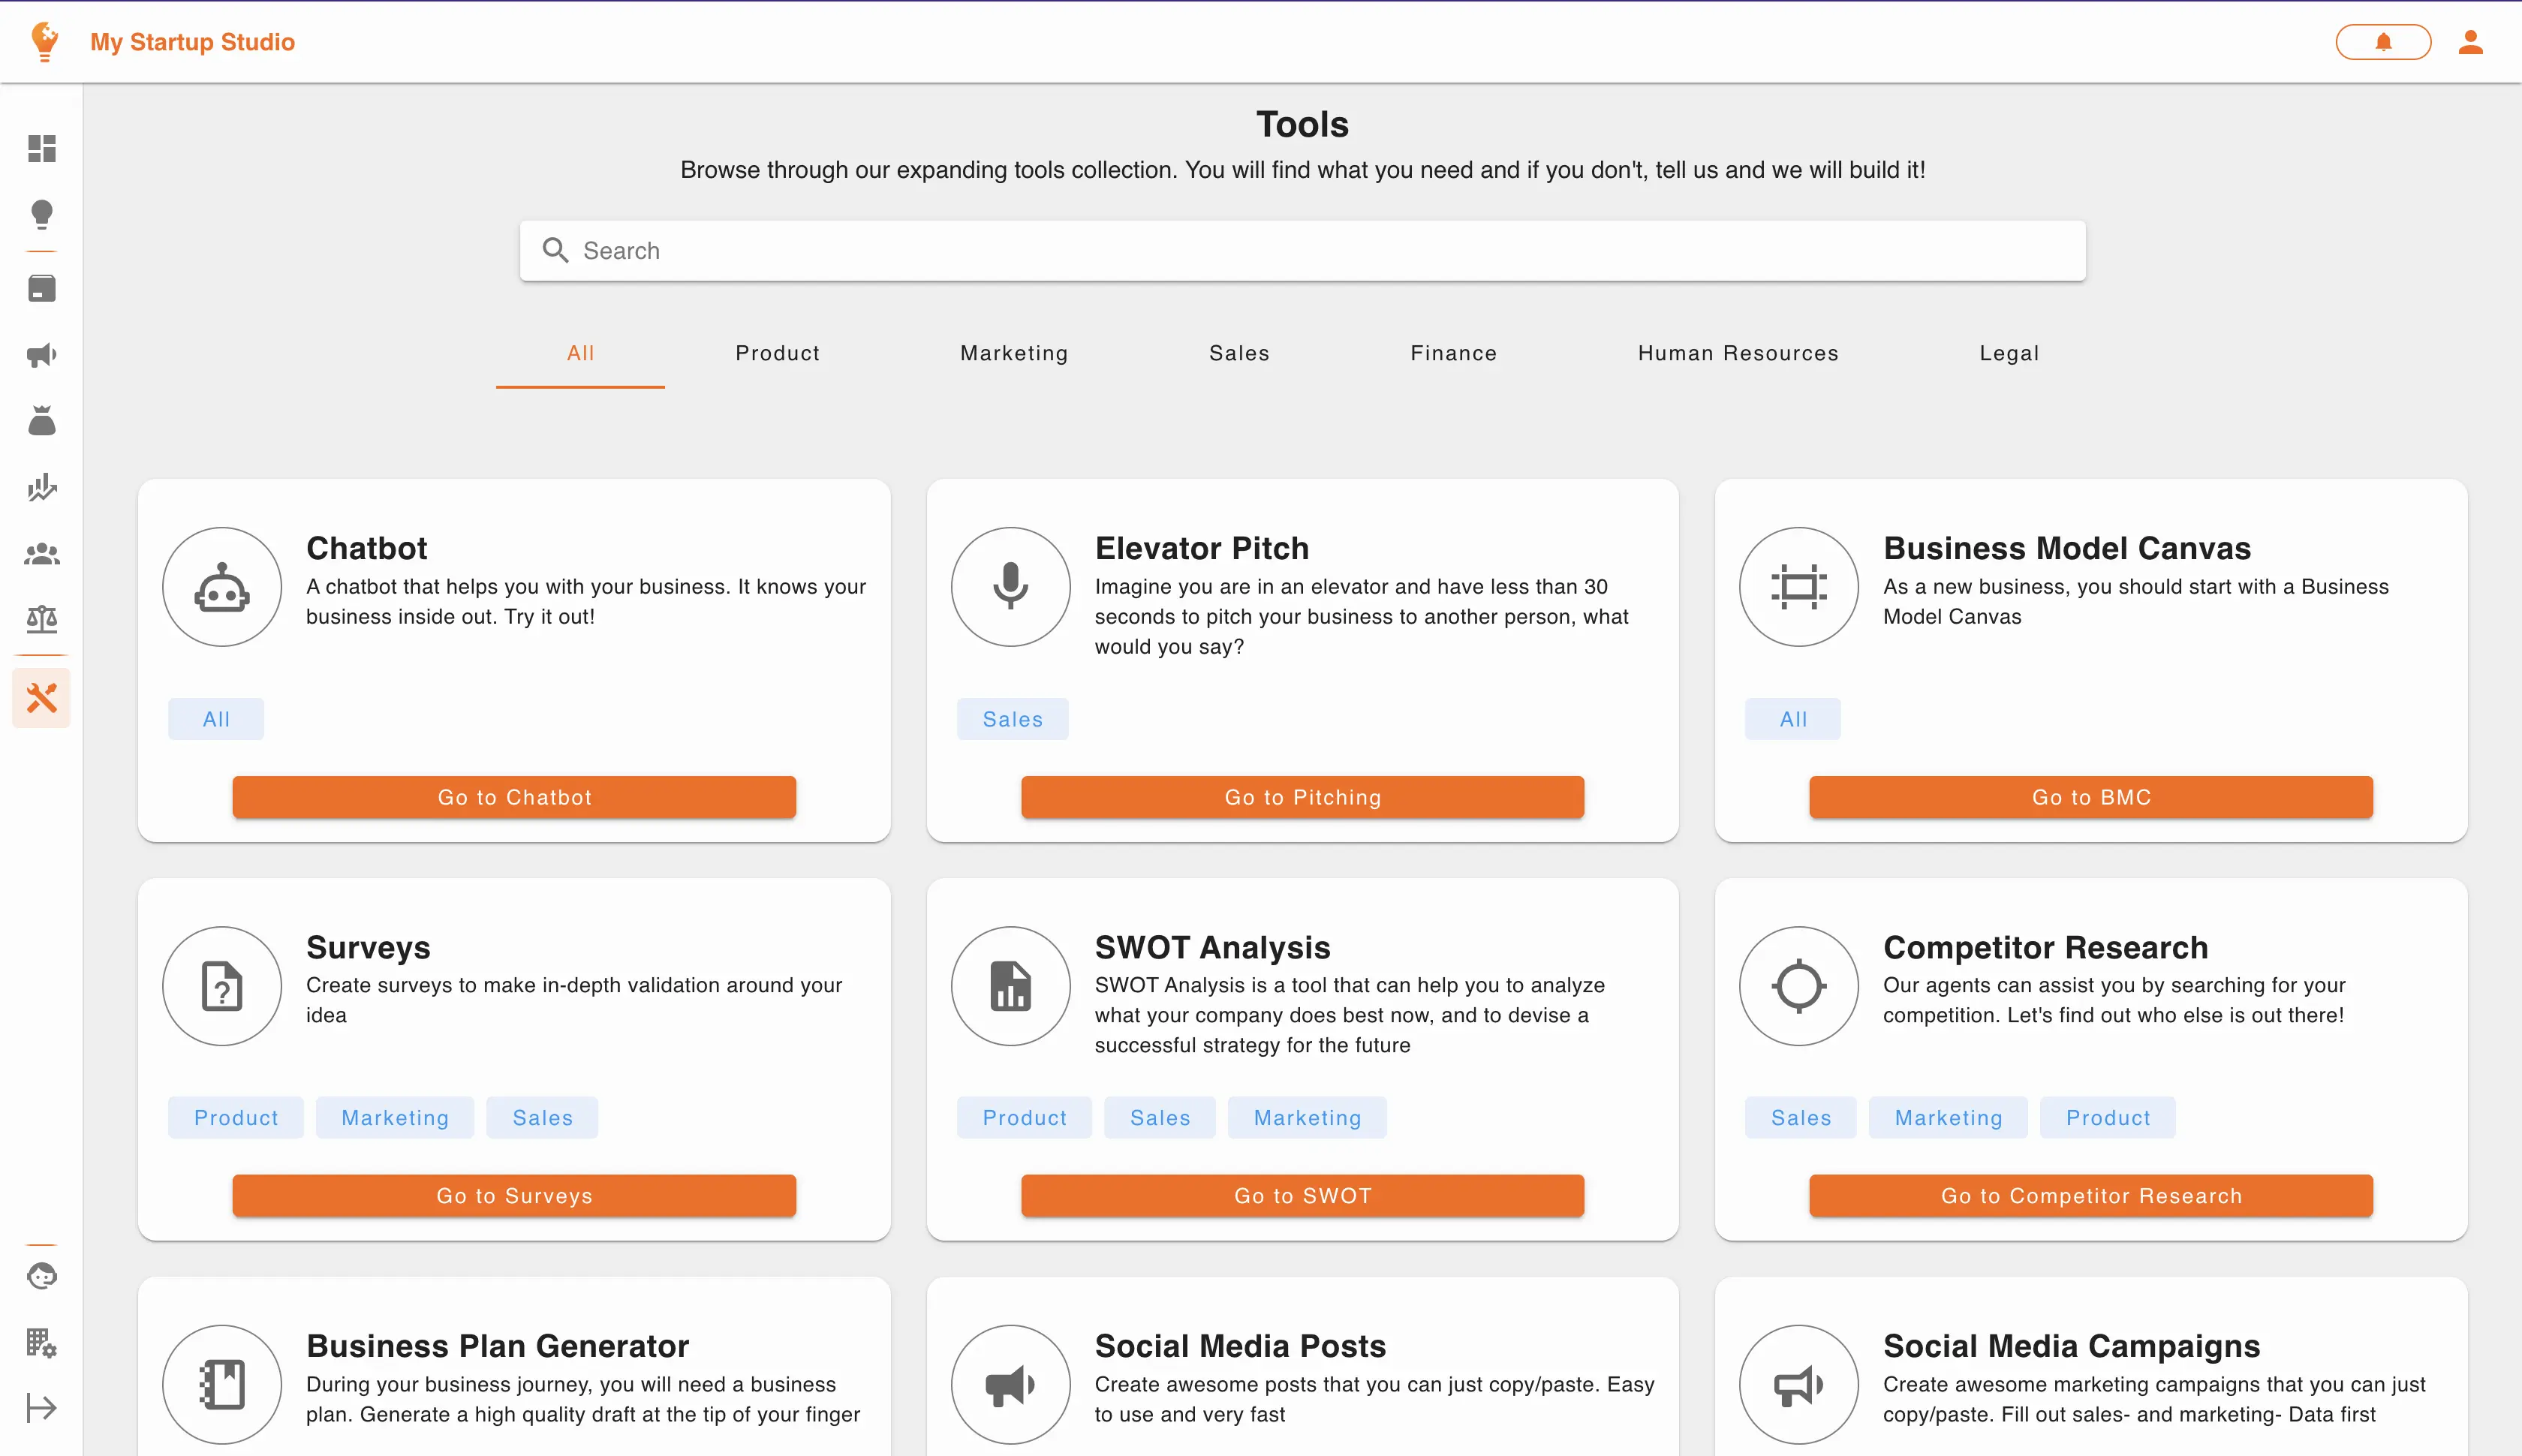Open the notification bell button
This screenshot has height=1456, width=2522.
point(2382,42)
